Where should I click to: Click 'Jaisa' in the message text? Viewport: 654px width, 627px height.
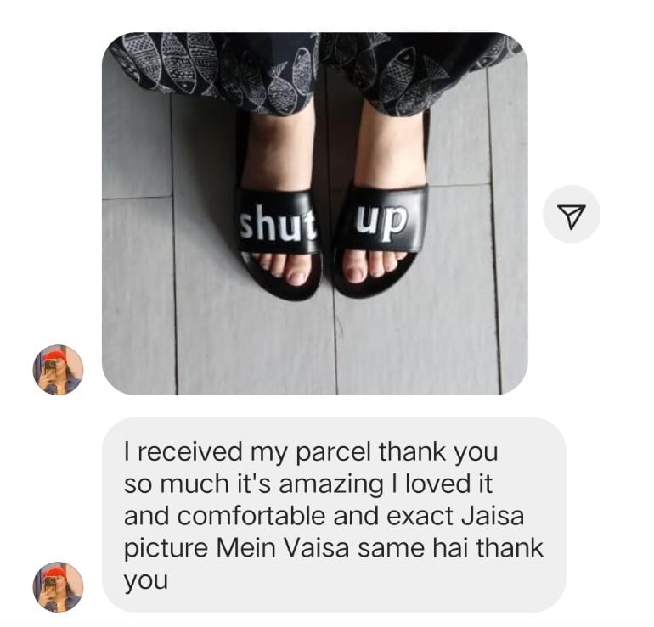(x=492, y=516)
